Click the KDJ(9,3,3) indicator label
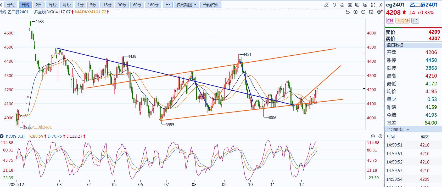The height and width of the screenshot is (187, 442). [15, 136]
